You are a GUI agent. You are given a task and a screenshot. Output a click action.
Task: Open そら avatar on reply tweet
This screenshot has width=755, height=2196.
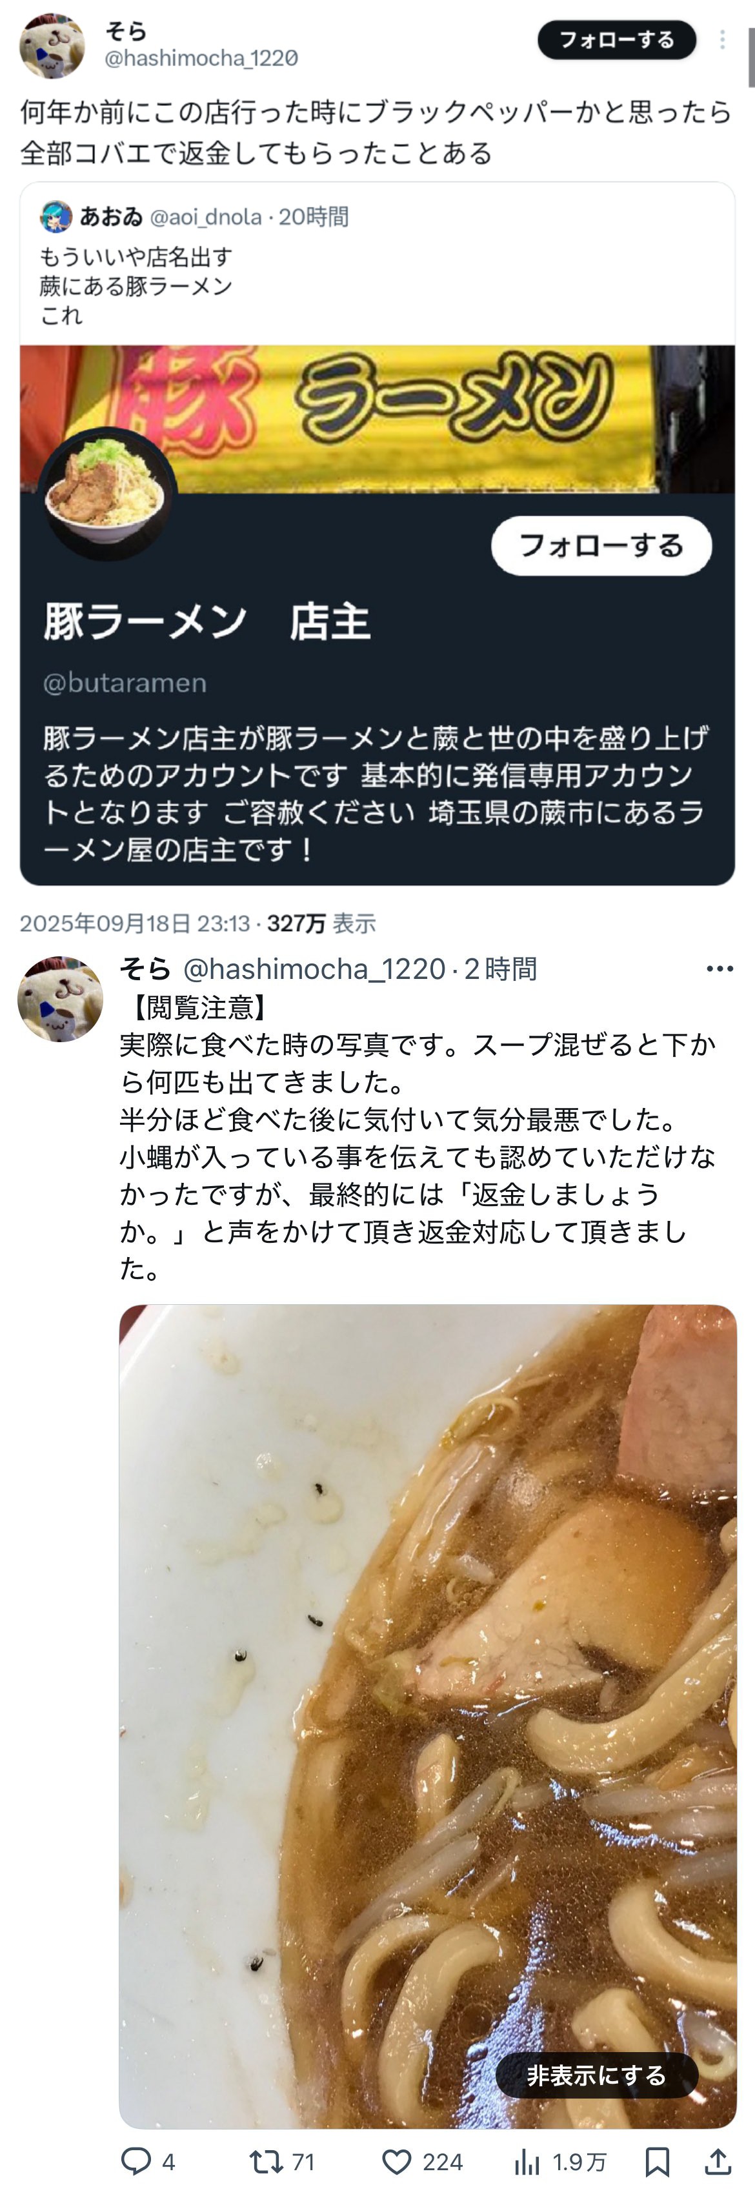point(61,998)
